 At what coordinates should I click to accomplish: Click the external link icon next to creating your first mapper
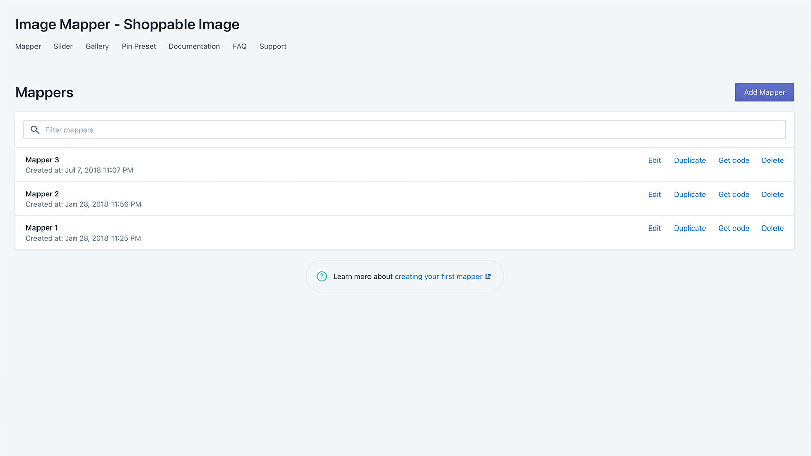coord(488,276)
